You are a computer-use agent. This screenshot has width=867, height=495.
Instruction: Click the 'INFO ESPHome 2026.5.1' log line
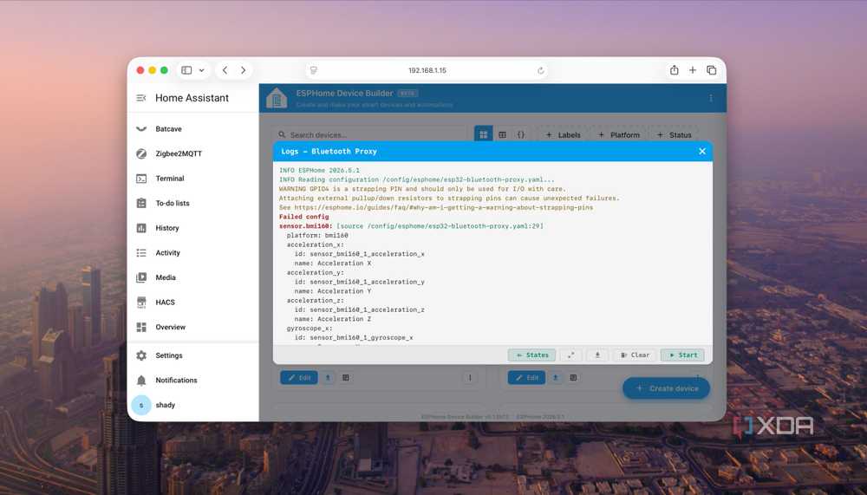319,171
